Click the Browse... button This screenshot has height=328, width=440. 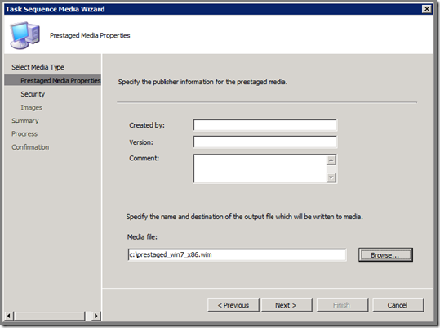tap(385, 255)
